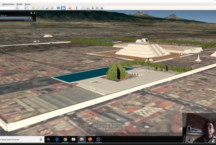Toggle sunlight across the landscape
Image resolution: width=216 pixels, height=145 pixels.
click(63, 8)
